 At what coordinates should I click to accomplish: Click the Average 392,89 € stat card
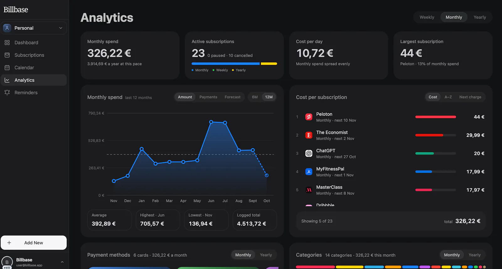pyautogui.click(x=109, y=220)
